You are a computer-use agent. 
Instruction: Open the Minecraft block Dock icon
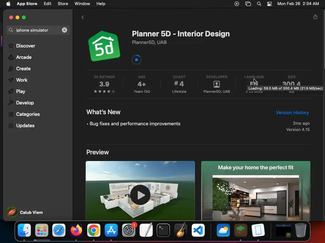pyautogui.click(x=241, y=230)
